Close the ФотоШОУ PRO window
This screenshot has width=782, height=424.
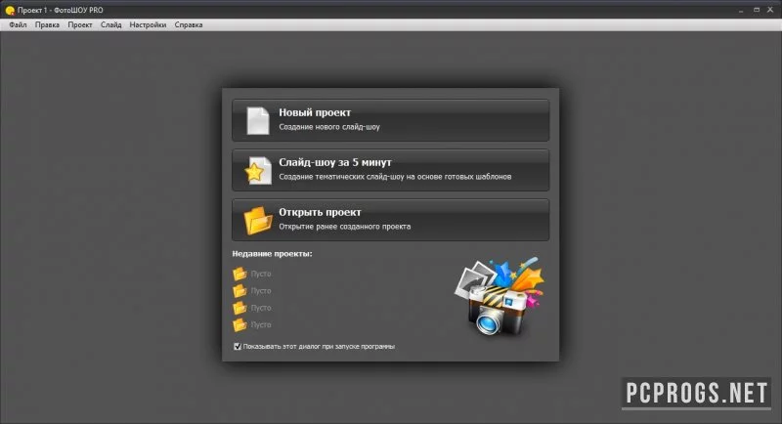coord(770,10)
